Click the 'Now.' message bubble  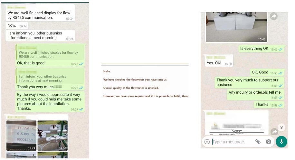17,25
